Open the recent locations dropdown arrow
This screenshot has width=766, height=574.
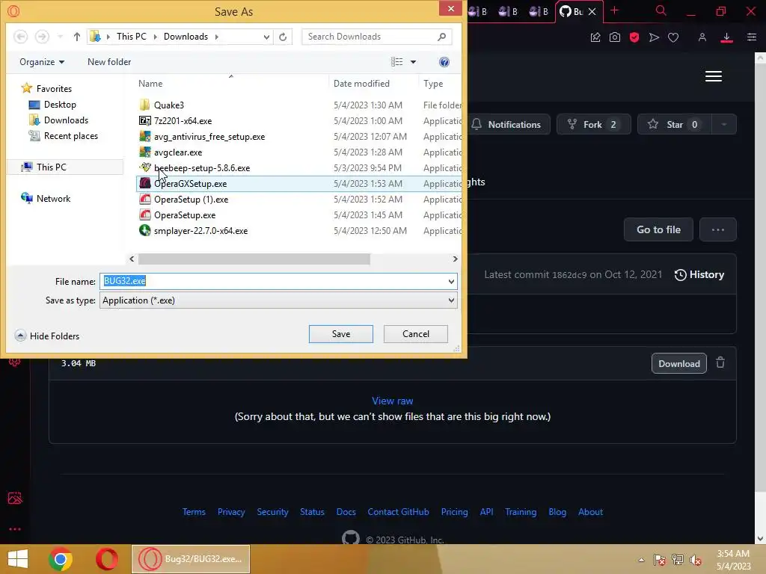(60, 37)
